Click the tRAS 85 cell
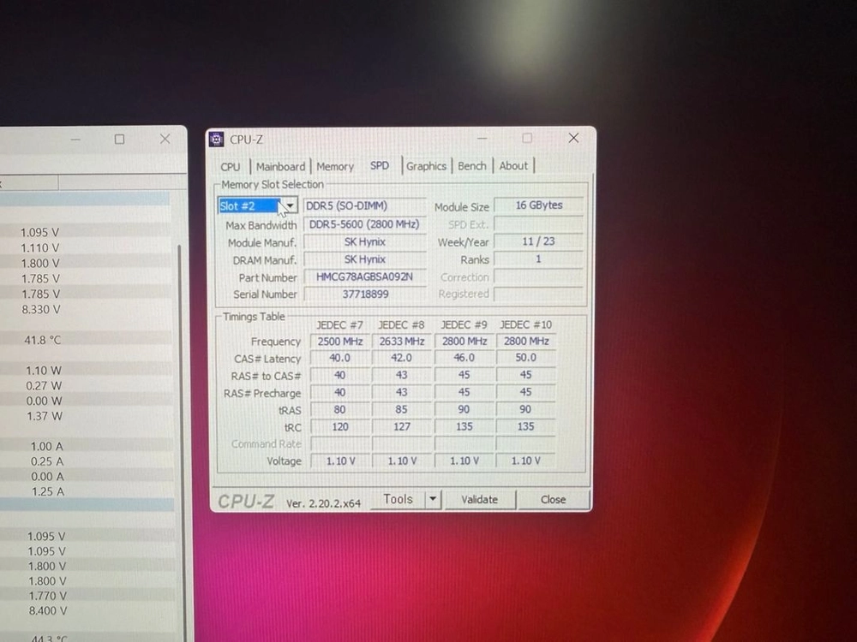This screenshot has width=857, height=642. point(402,409)
